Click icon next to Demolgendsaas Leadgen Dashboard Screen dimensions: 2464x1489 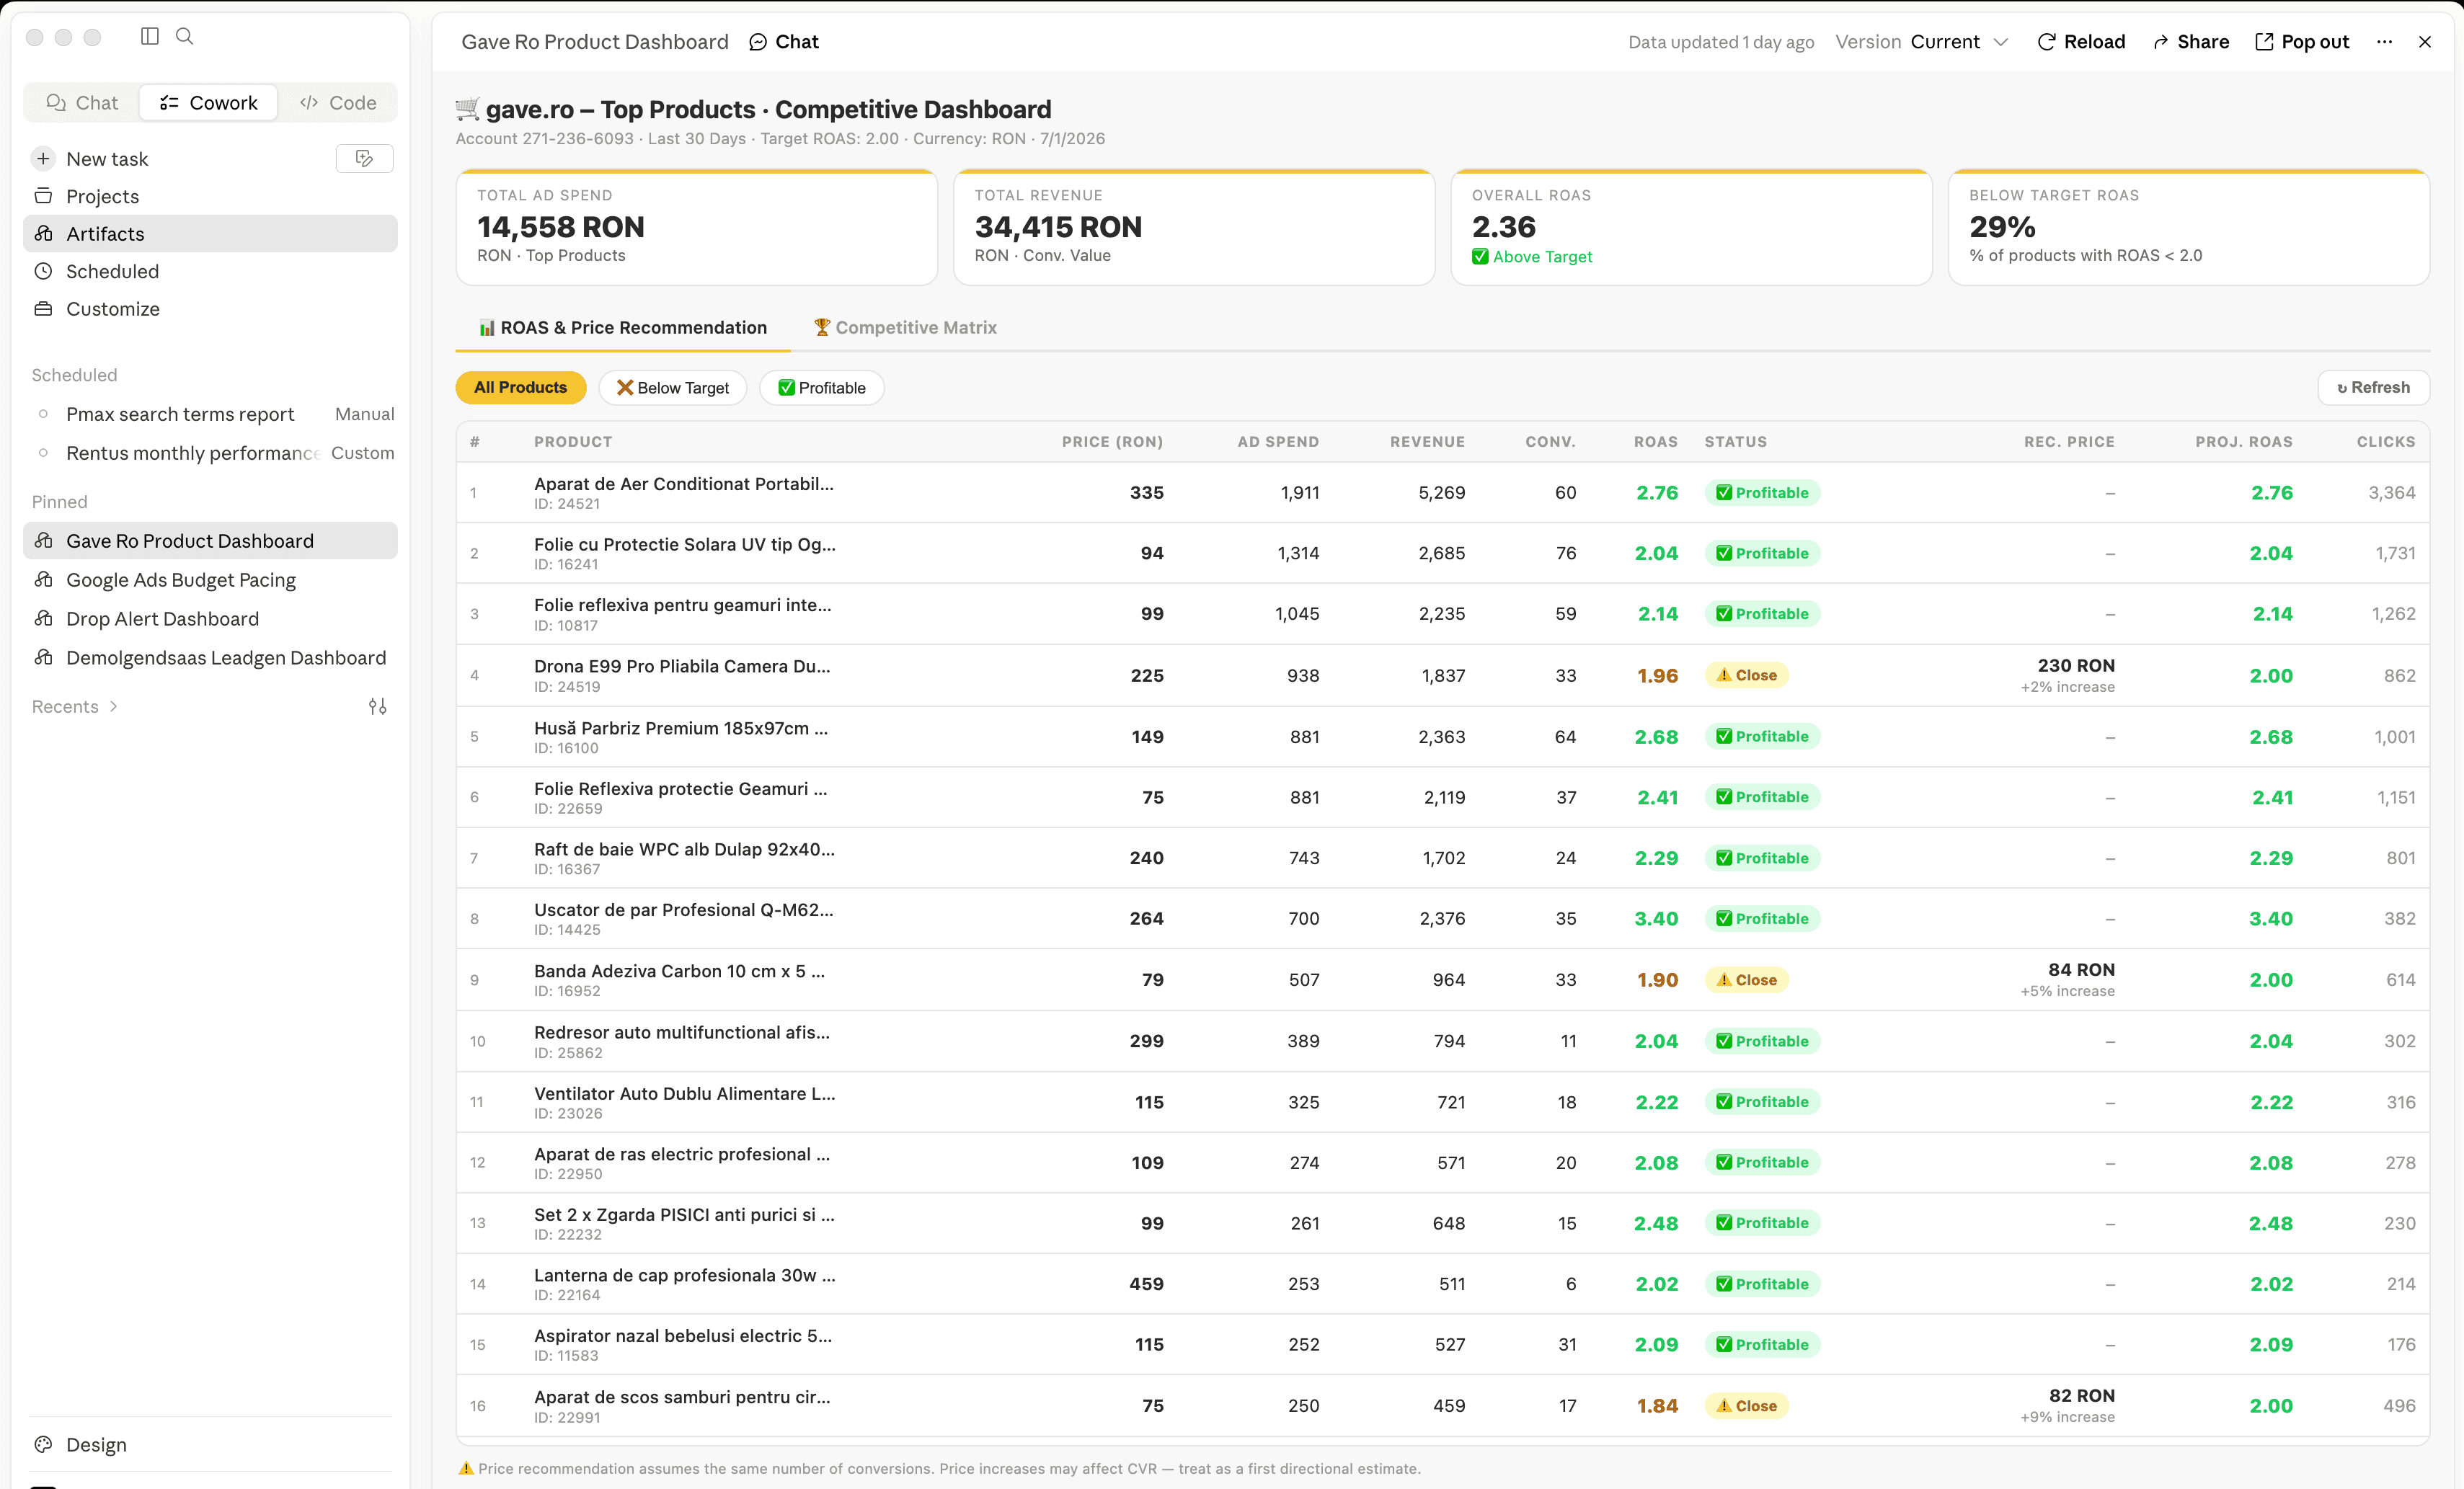point(43,657)
